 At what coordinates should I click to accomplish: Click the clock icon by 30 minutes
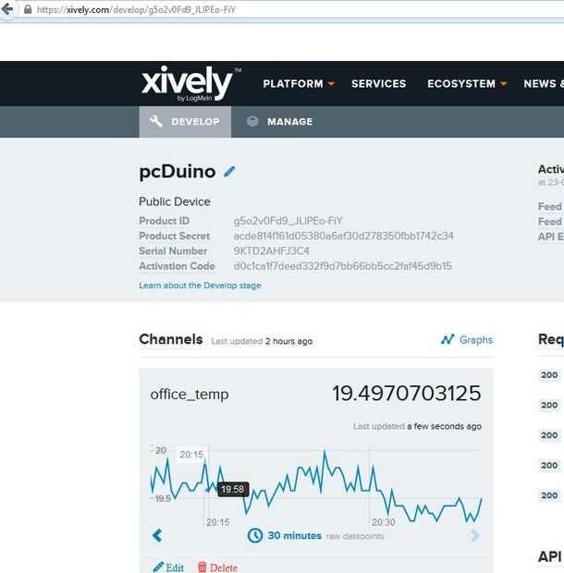pyautogui.click(x=255, y=536)
